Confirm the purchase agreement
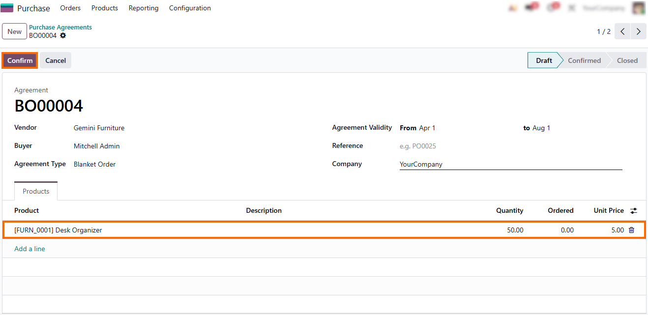The width and height of the screenshot is (648, 315). coord(20,60)
